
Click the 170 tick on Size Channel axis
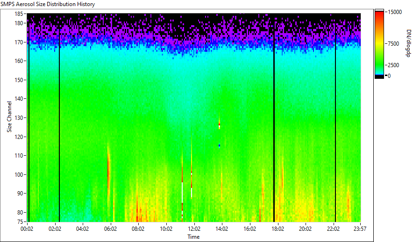pos(19,42)
